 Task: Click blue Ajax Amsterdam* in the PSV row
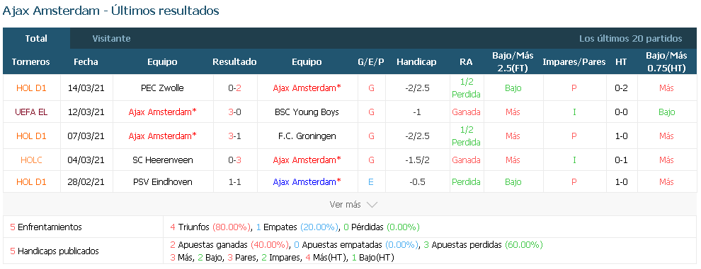(x=307, y=182)
